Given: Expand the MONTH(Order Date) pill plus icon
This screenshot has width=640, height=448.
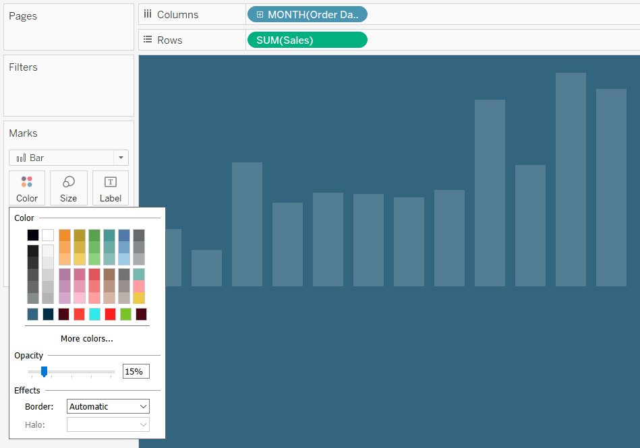Looking at the screenshot, I should (x=260, y=14).
